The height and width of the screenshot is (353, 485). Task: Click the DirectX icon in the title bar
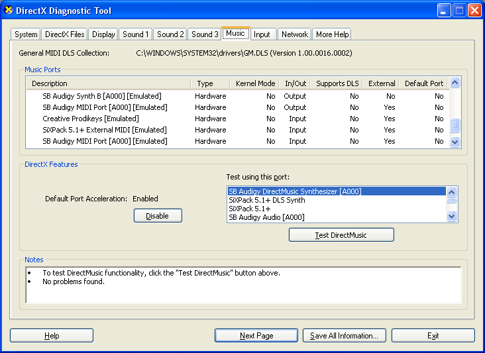pyautogui.click(x=9, y=10)
